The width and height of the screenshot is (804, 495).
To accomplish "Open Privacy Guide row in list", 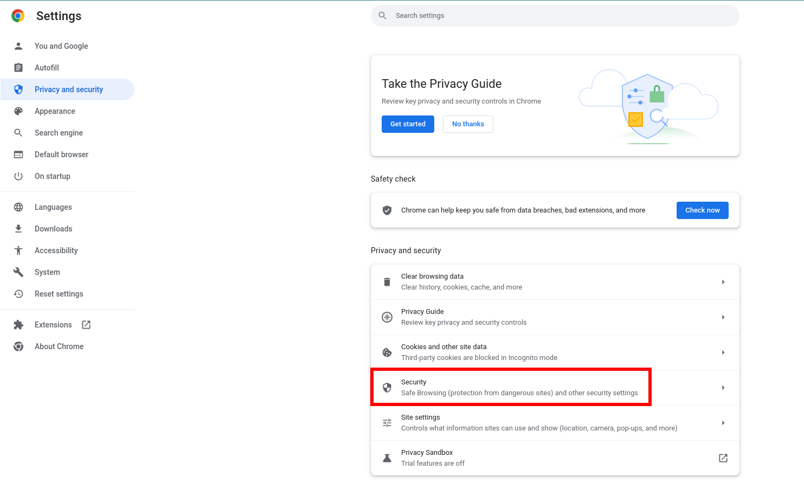I will tap(555, 317).
